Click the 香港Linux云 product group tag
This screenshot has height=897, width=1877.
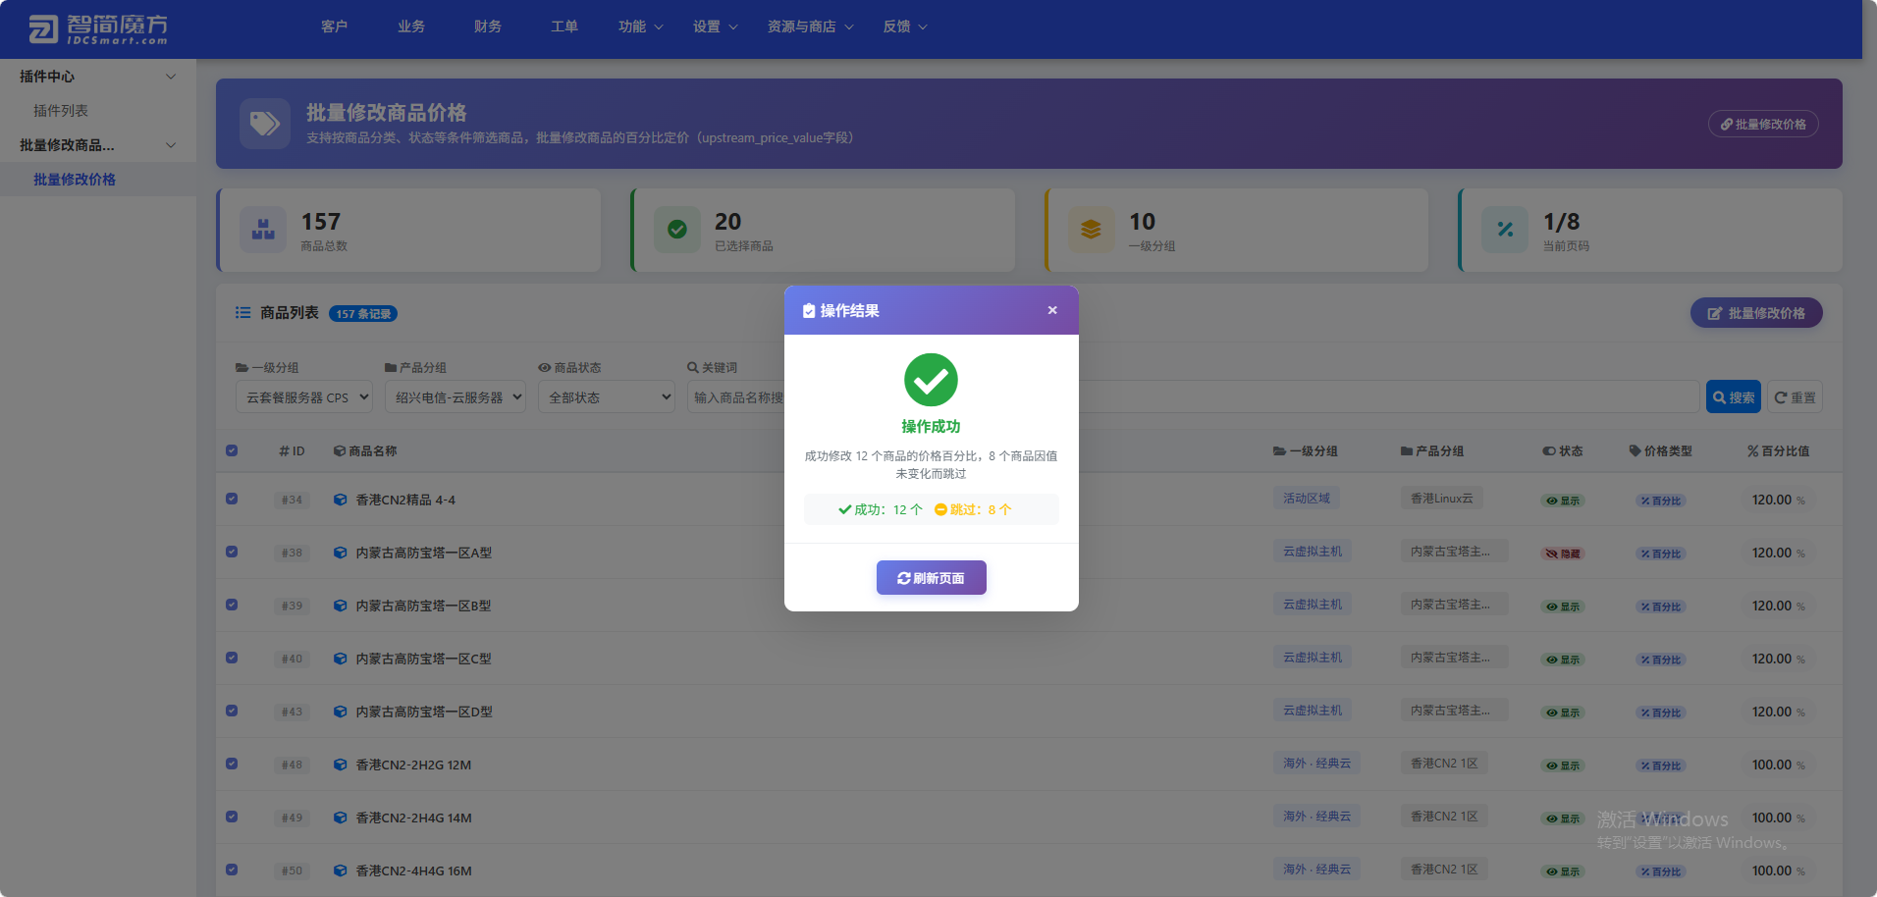tap(1442, 499)
